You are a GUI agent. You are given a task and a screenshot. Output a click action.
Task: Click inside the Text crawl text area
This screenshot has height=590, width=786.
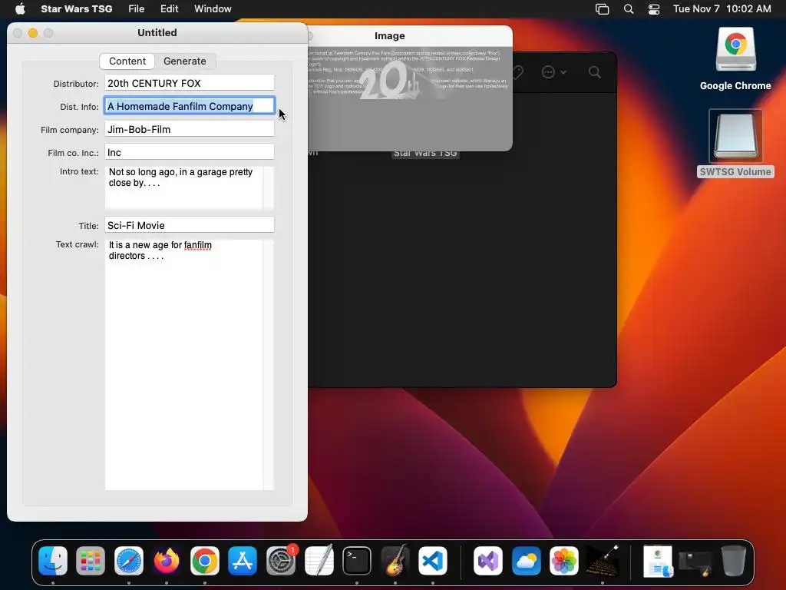[183, 365]
